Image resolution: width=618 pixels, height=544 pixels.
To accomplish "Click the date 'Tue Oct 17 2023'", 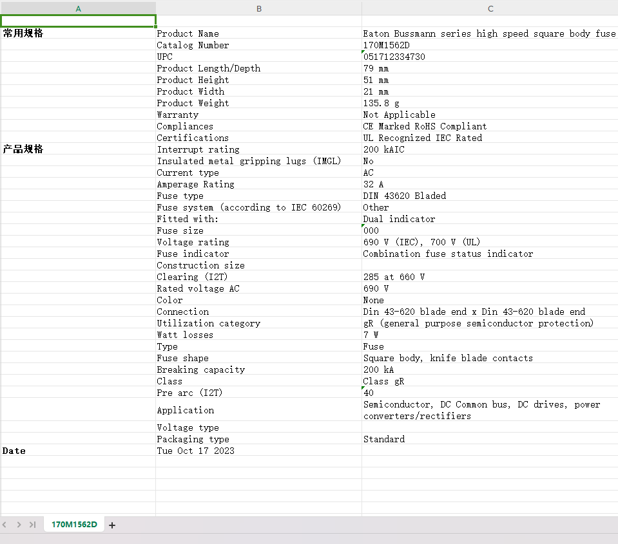I will click(258, 450).
